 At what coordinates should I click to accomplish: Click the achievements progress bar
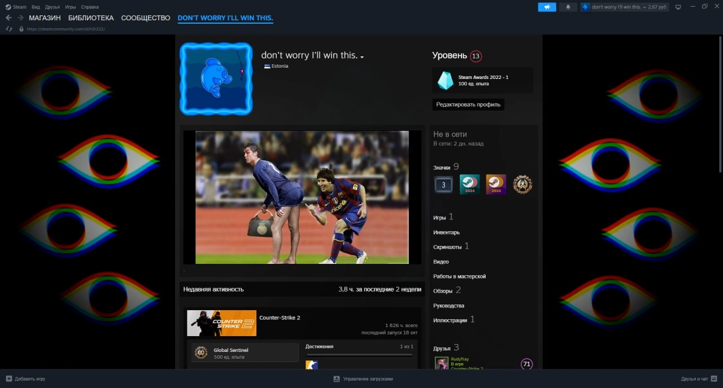[x=359, y=355]
